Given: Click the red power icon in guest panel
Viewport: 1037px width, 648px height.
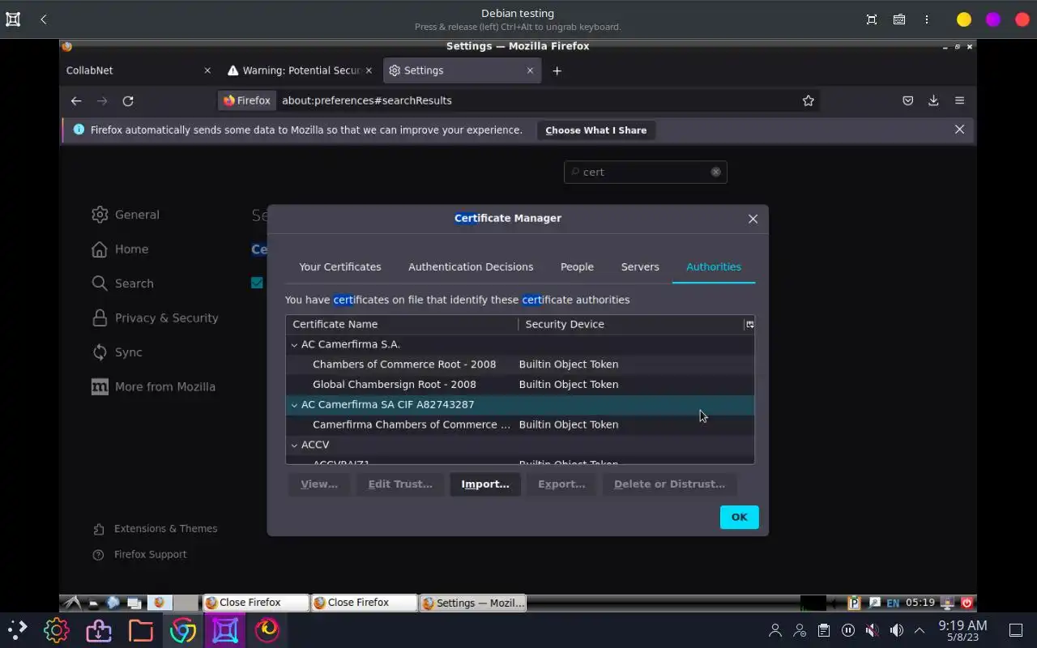Looking at the screenshot, I should 967,603.
